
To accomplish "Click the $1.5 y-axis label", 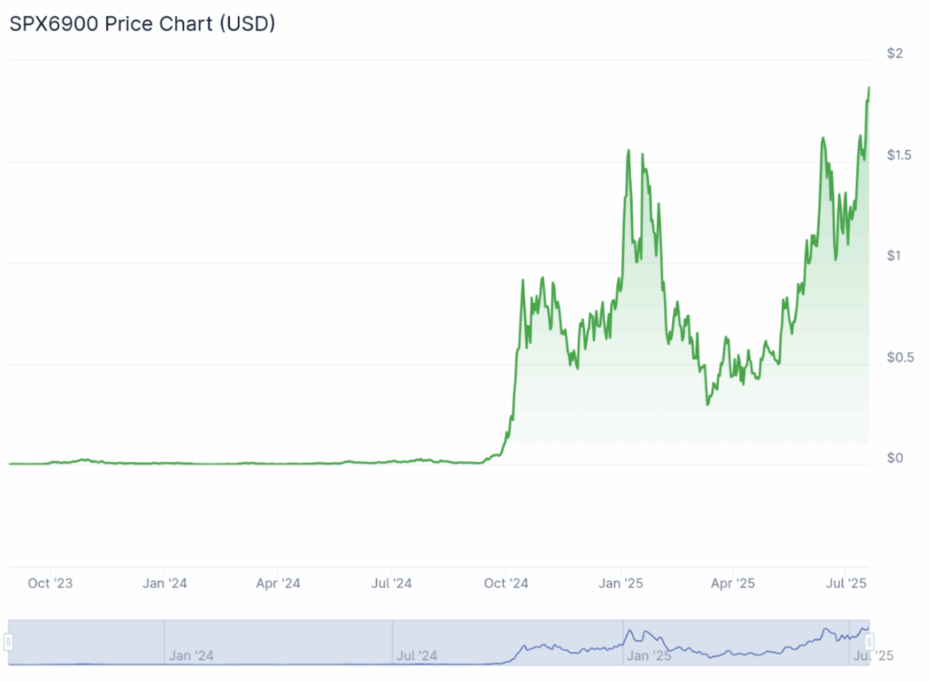I will tap(899, 155).
